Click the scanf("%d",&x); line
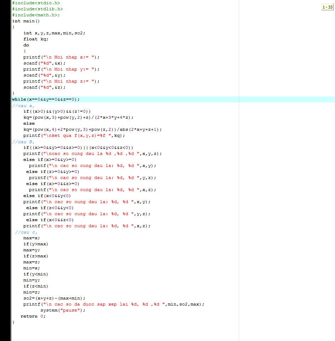 pyautogui.click(x=44, y=63)
